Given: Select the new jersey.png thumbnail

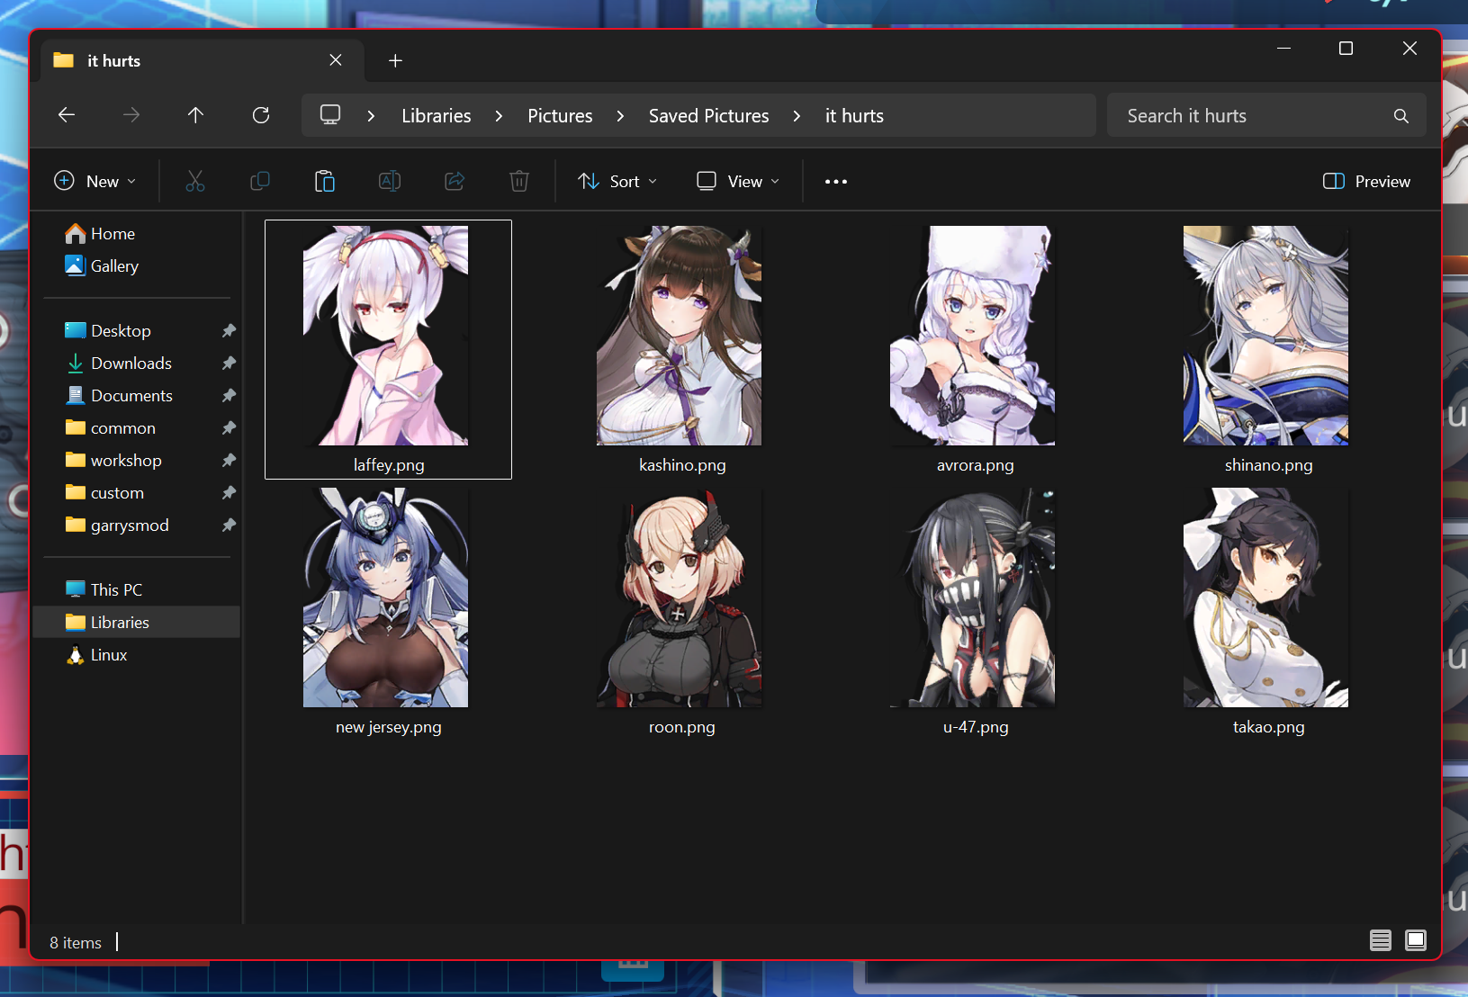Looking at the screenshot, I should (386, 597).
